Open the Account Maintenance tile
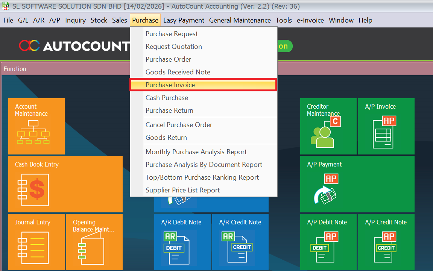The height and width of the screenshot is (271, 433). [36, 126]
